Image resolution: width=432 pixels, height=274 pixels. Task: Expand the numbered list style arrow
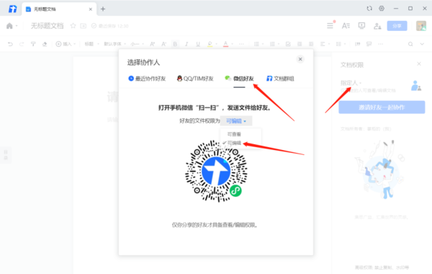[x=279, y=44]
